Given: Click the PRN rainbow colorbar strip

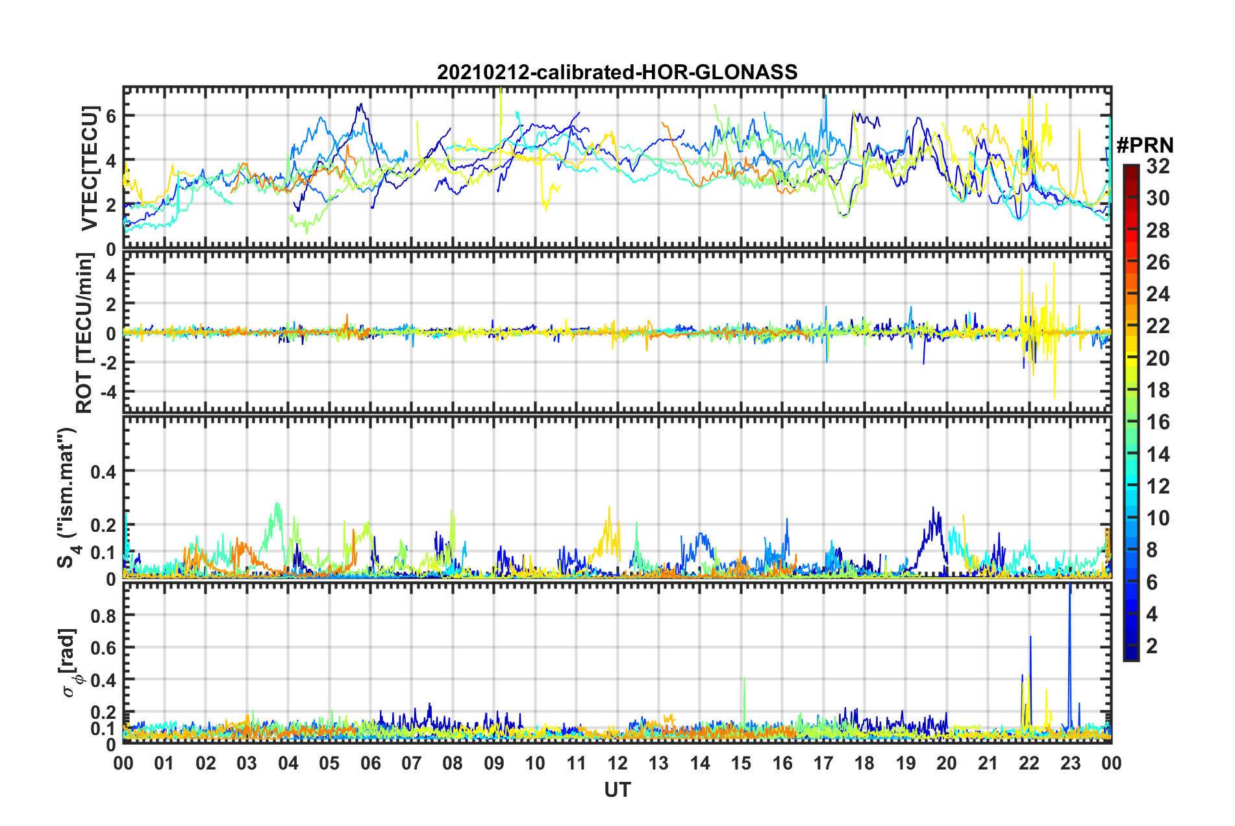Looking at the screenshot, I should [1131, 412].
